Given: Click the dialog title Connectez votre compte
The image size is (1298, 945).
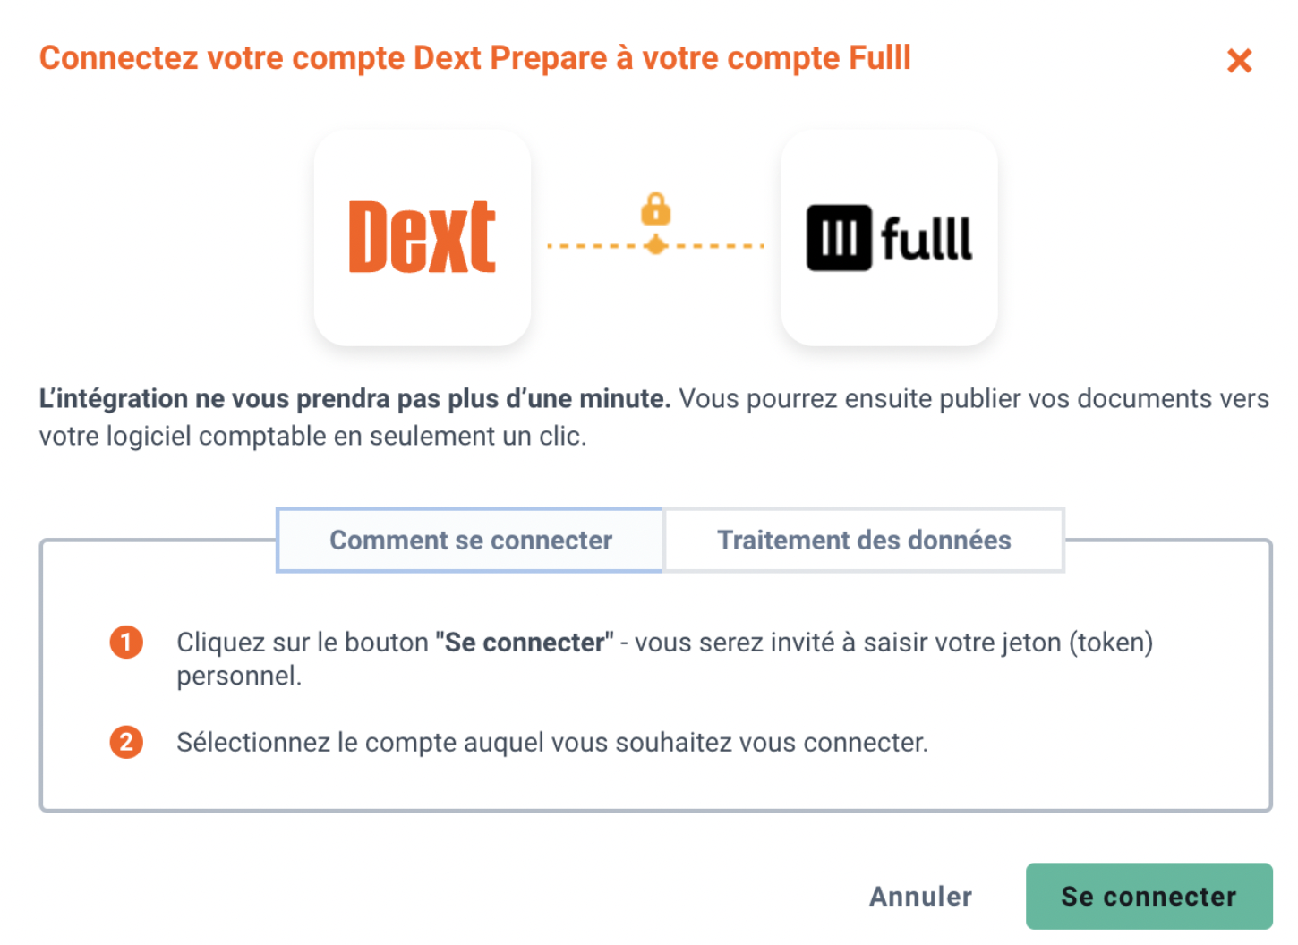Looking at the screenshot, I should (x=474, y=58).
